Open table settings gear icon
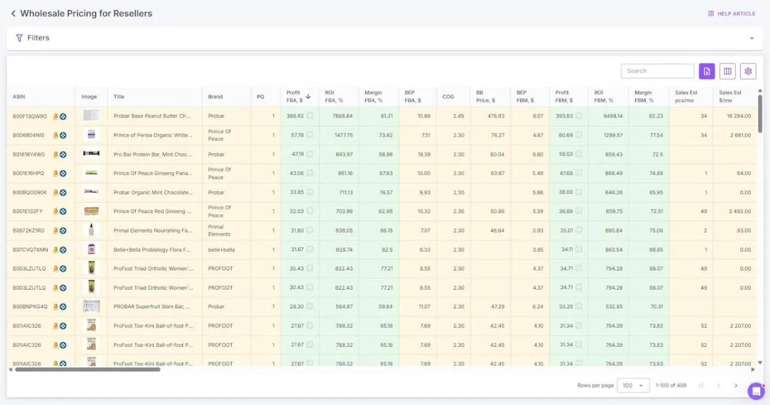The image size is (770, 405). tap(748, 71)
